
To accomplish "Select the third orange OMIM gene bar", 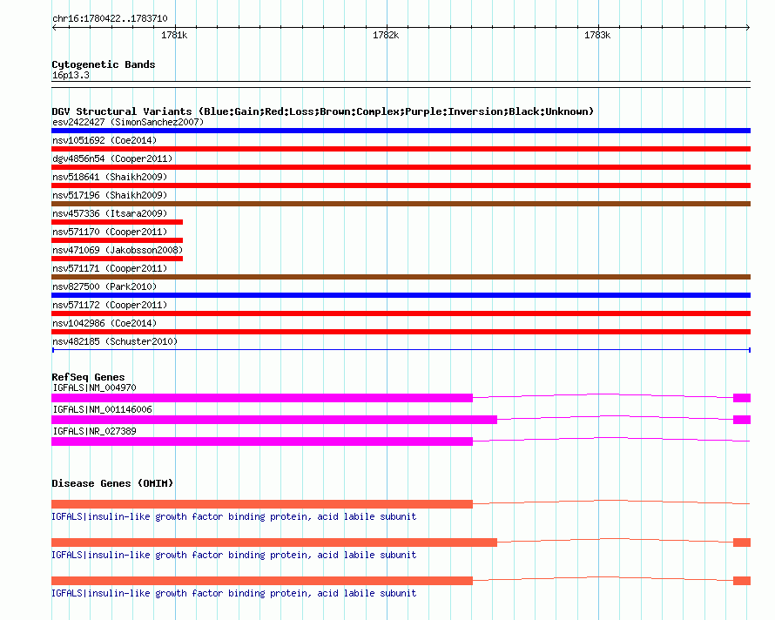I will 262,581.
